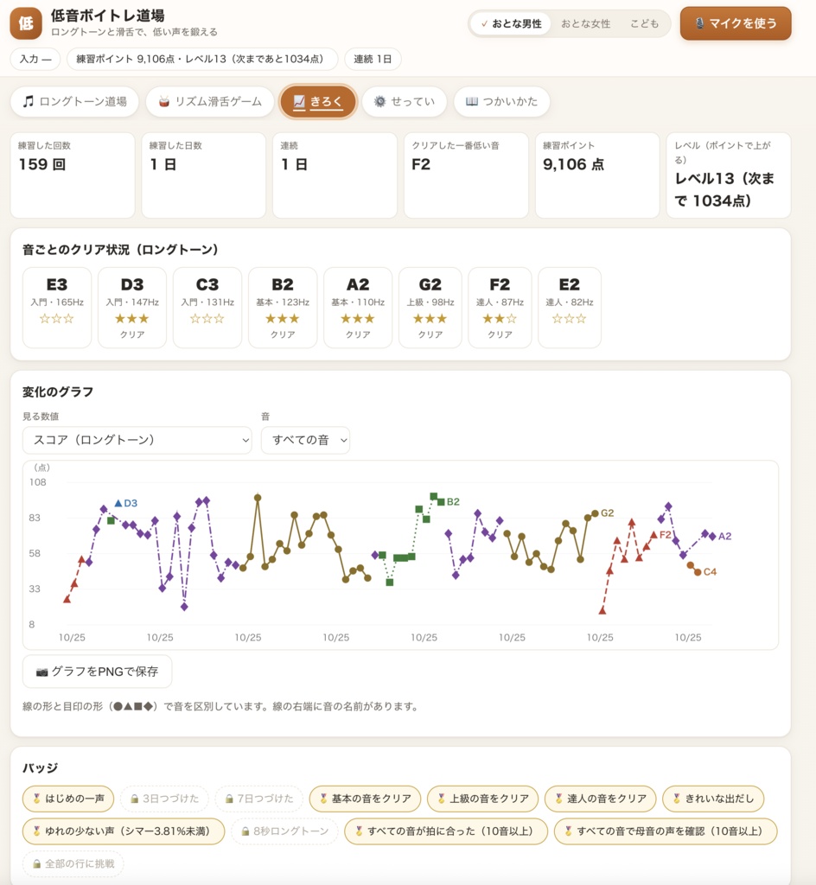Open the 見る数値 dropdown showing スコア（ロングトーン）
Screen dimensions: 816x885
(x=137, y=440)
